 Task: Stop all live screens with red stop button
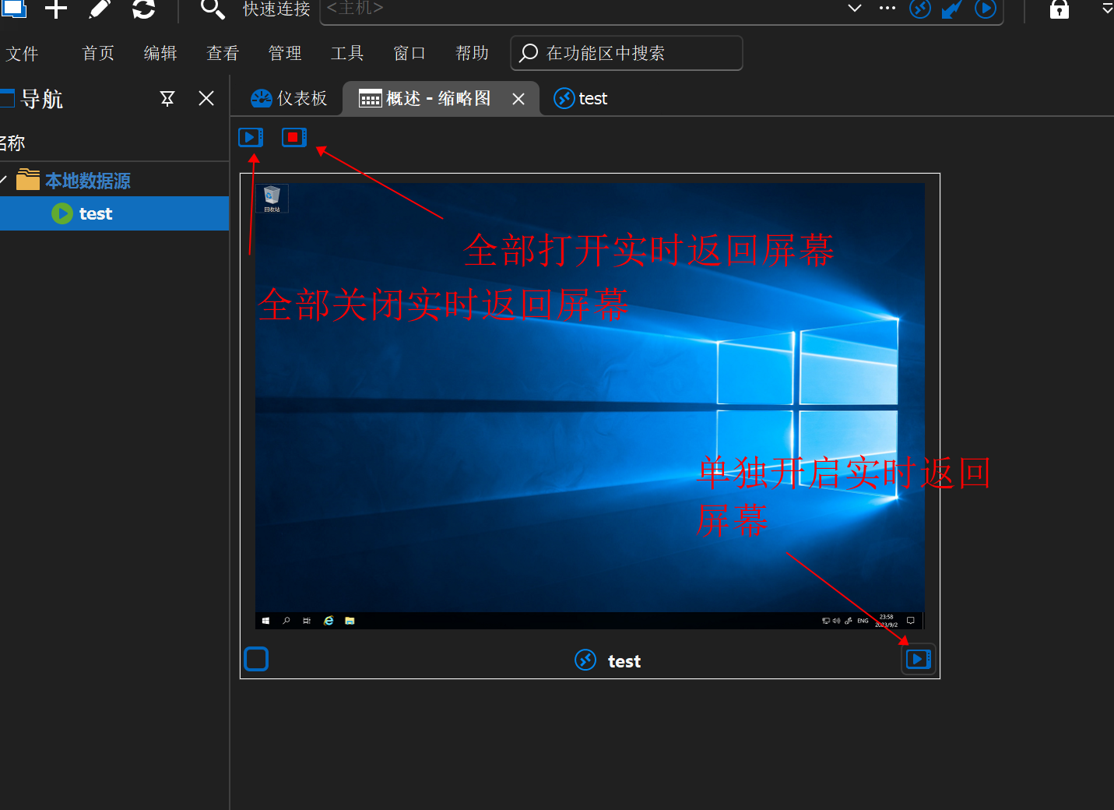point(293,137)
